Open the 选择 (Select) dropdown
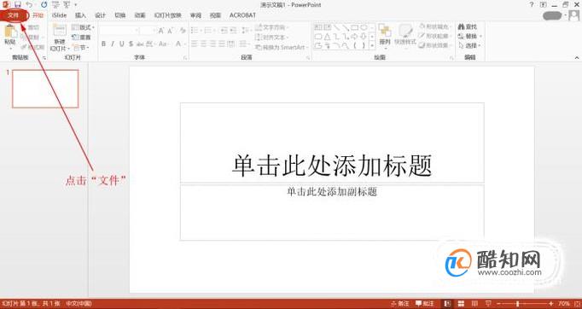 tap(470, 46)
